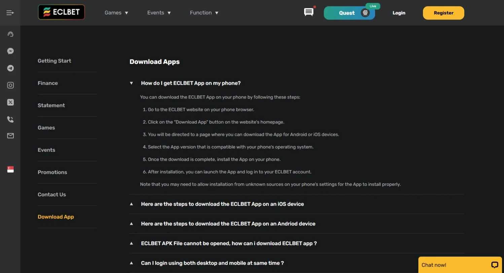Image resolution: width=504 pixels, height=273 pixels.
Task: Open the messages speech bubble icon
Action: click(x=309, y=12)
